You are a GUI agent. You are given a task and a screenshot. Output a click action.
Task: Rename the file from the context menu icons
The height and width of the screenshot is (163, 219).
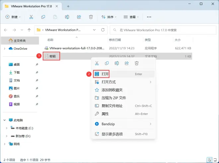pyautogui.click(x=117, y=63)
